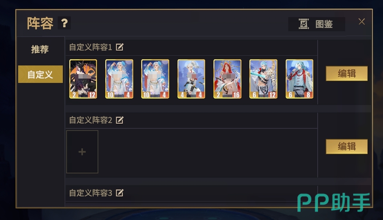
Task: Rename custom lineup 3 via pencil icon
Action: 119,193
